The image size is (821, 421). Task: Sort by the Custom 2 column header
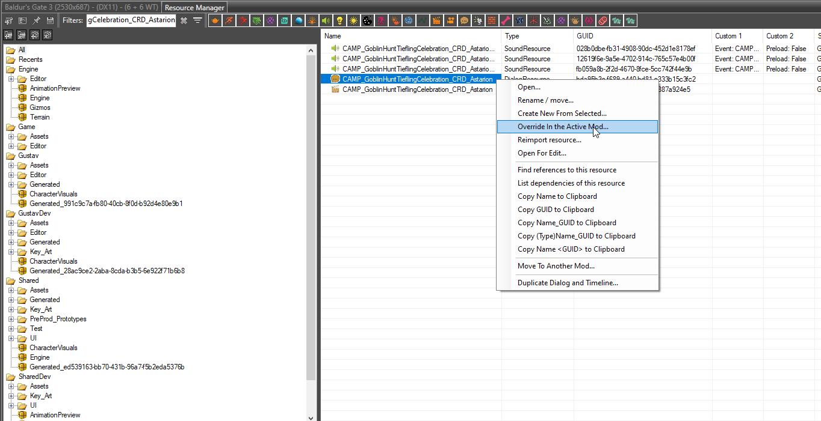[788, 36]
